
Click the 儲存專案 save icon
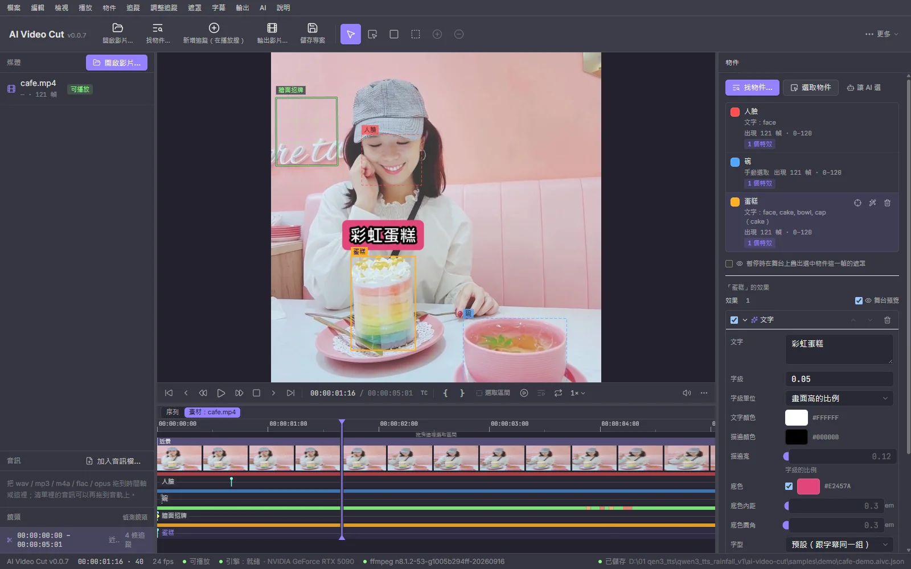click(313, 28)
